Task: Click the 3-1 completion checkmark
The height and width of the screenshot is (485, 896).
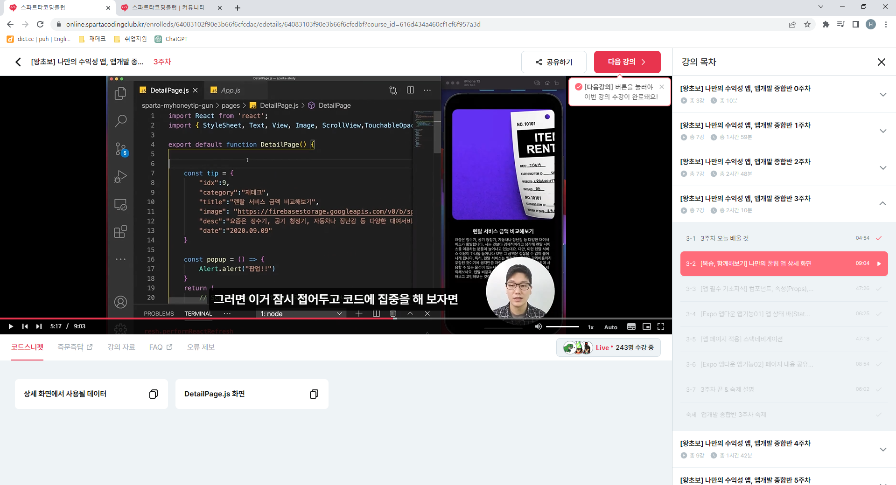Action: [x=879, y=238]
